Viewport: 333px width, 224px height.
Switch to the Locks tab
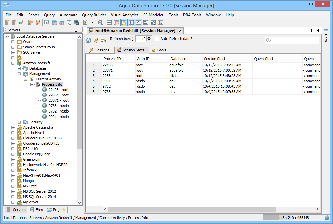[x=159, y=50]
